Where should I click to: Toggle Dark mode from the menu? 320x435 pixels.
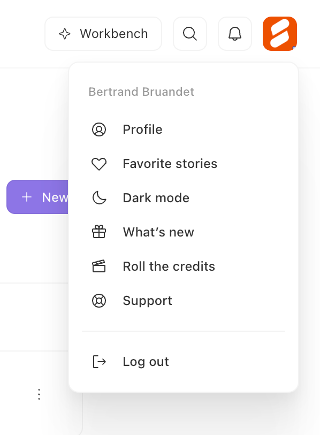156,197
